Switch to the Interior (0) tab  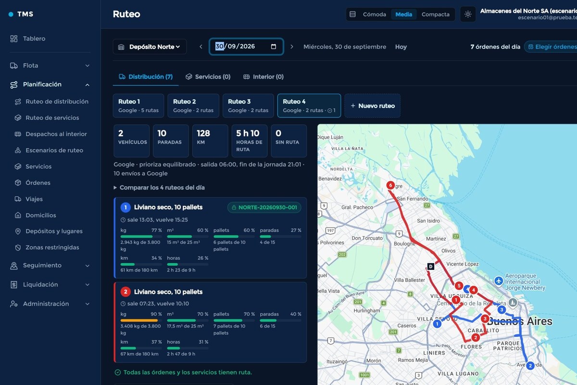click(263, 77)
